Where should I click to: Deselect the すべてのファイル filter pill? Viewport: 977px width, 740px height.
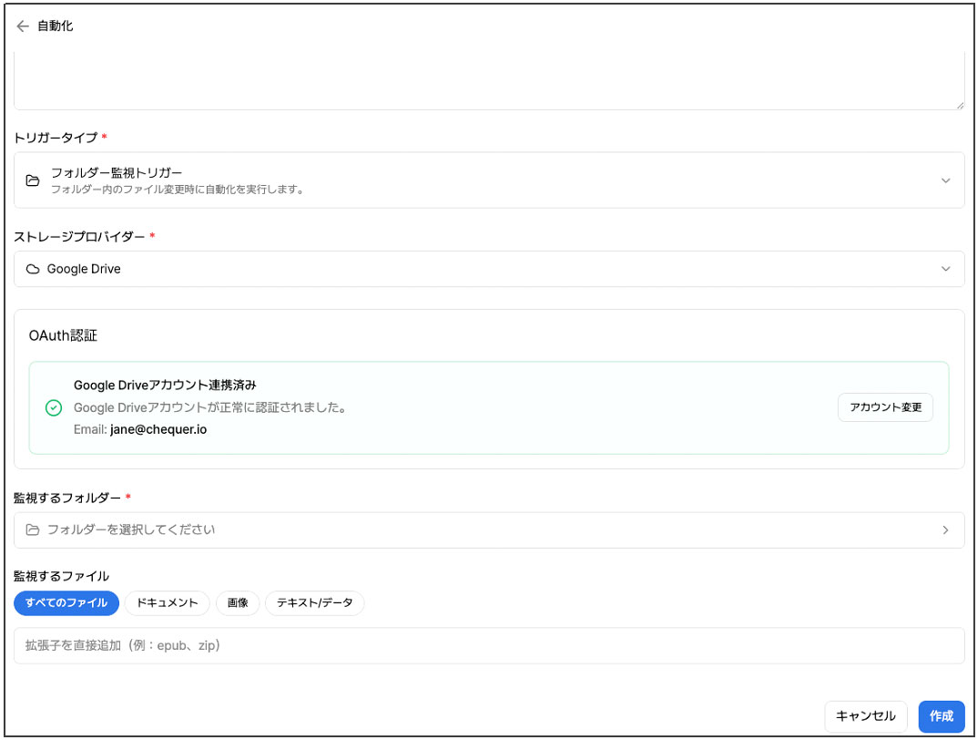click(x=66, y=603)
